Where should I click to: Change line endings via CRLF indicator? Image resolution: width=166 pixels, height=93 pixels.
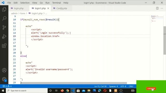(131, 86)
